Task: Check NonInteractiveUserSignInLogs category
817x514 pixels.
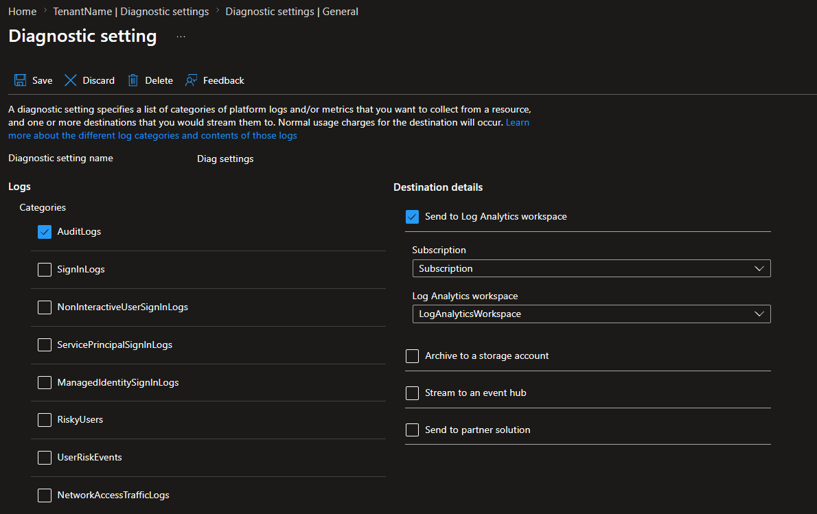Action: tap(45, 307)
